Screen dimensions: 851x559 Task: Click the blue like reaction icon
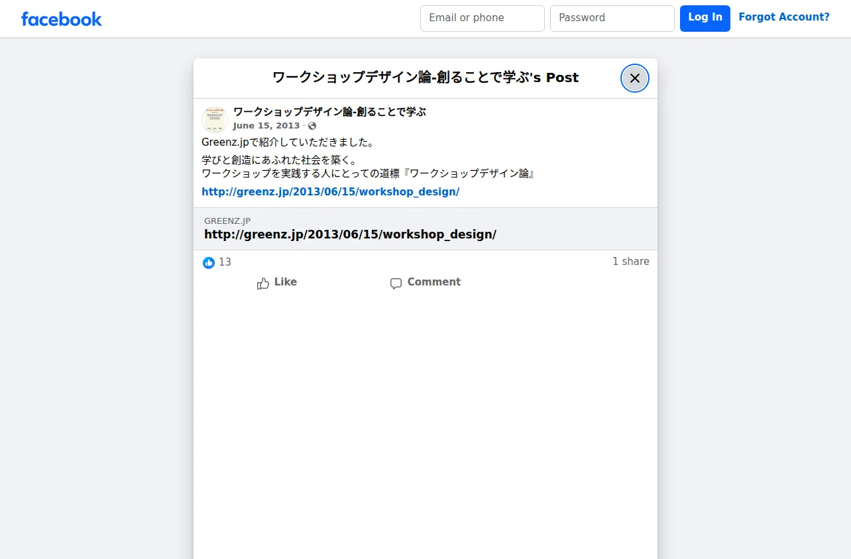[x=209, y=262]
